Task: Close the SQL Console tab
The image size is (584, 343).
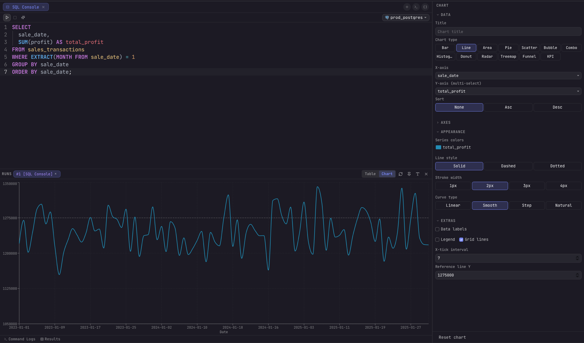Action: point(43,7)
